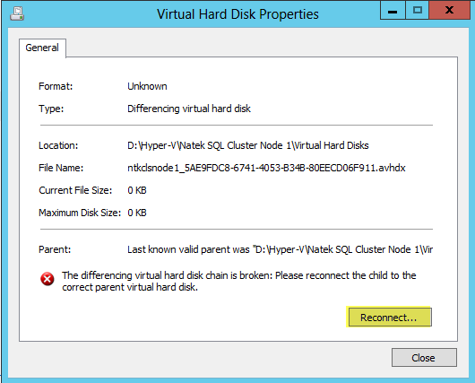This screenshot has width=475, height=383.
Task: Click the Differencing virtual hard disk type value
Action: point(189,109)
